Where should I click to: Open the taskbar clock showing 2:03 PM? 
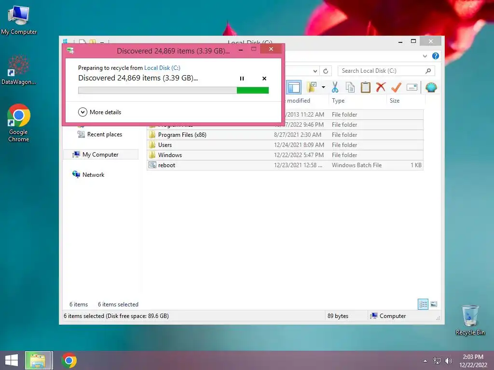(473, 361)
